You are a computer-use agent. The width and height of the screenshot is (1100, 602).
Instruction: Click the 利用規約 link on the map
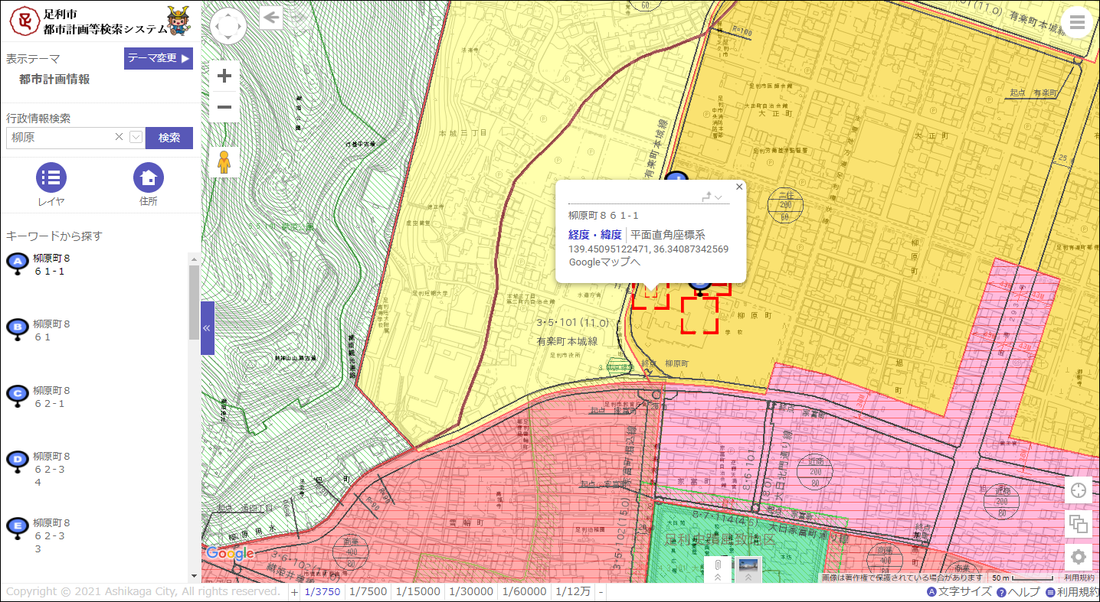coord(1079,578)
